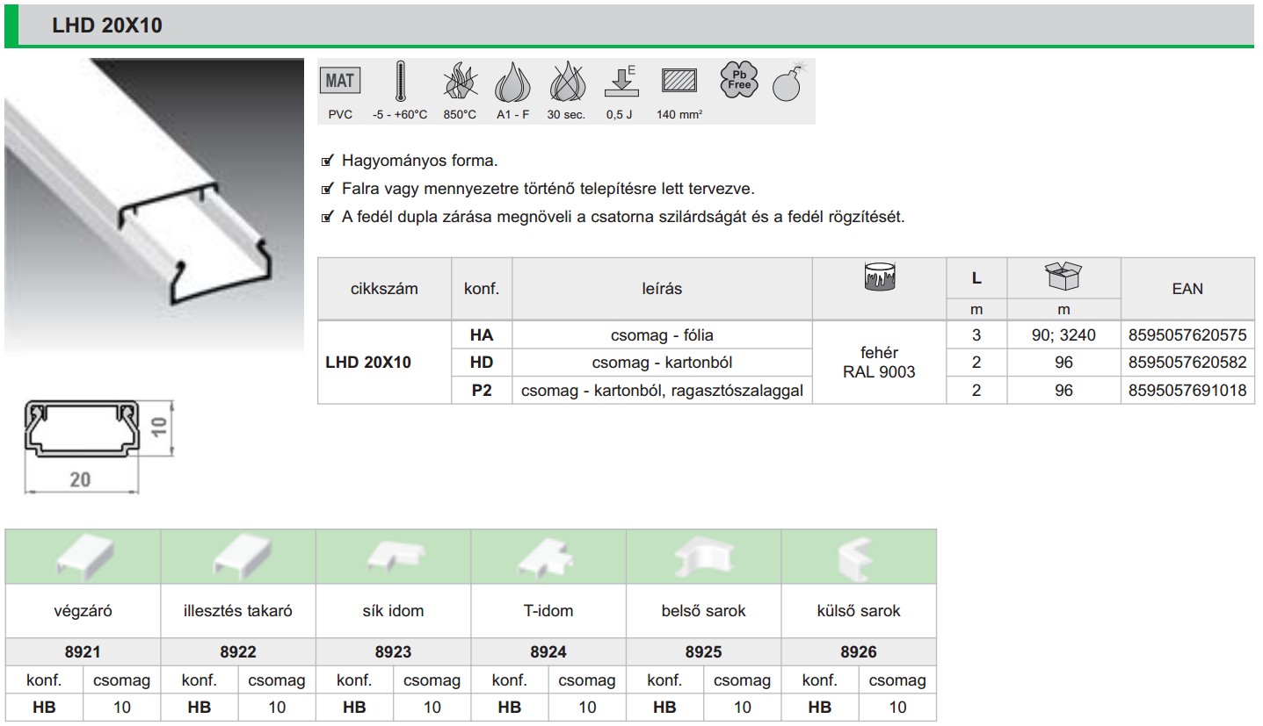Click the cardboard box packaging column icon
This screenshot has height=726, width=1263.
[x=1063, y=277]
